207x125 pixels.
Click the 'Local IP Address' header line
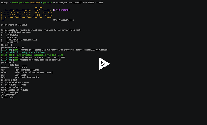16,32
